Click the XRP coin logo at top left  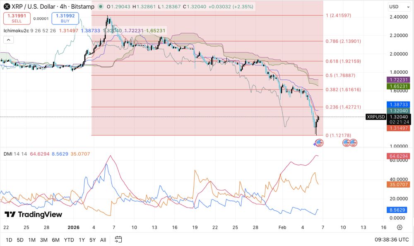[6, 6]
